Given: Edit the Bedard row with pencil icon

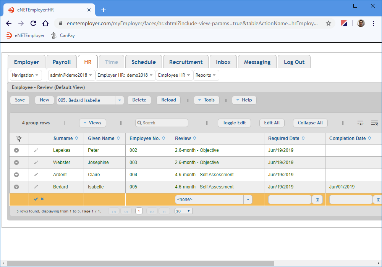Looking at the screenshot, I should [x=36, y=187].
